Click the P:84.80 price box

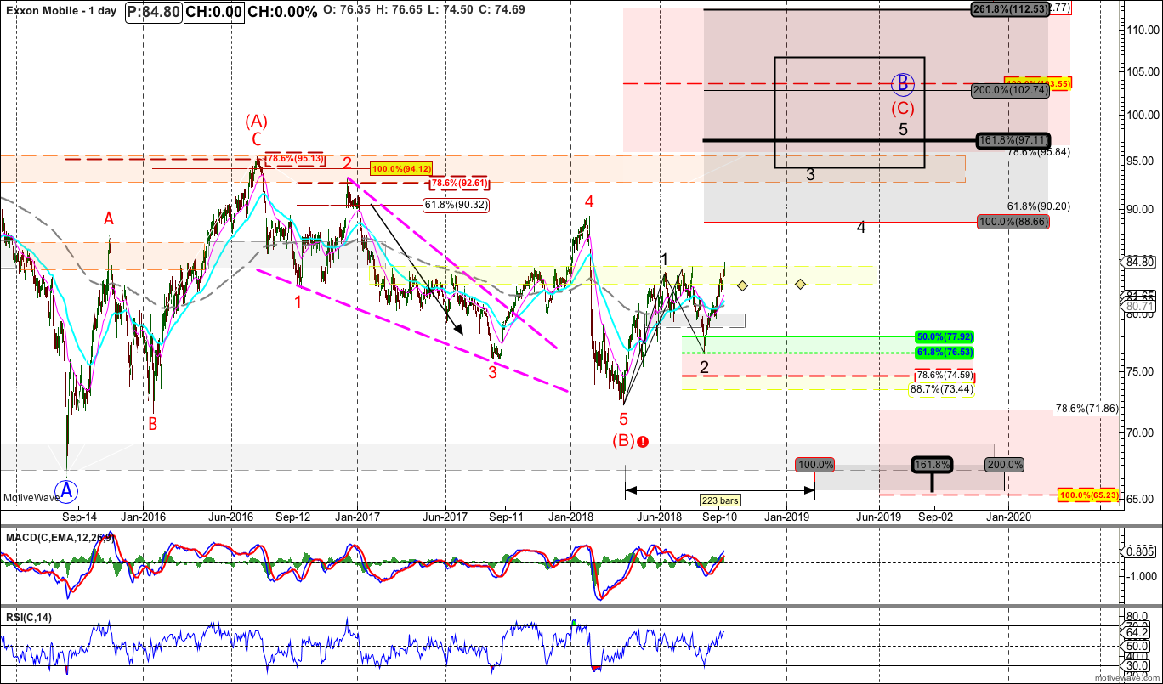point(153,12)
